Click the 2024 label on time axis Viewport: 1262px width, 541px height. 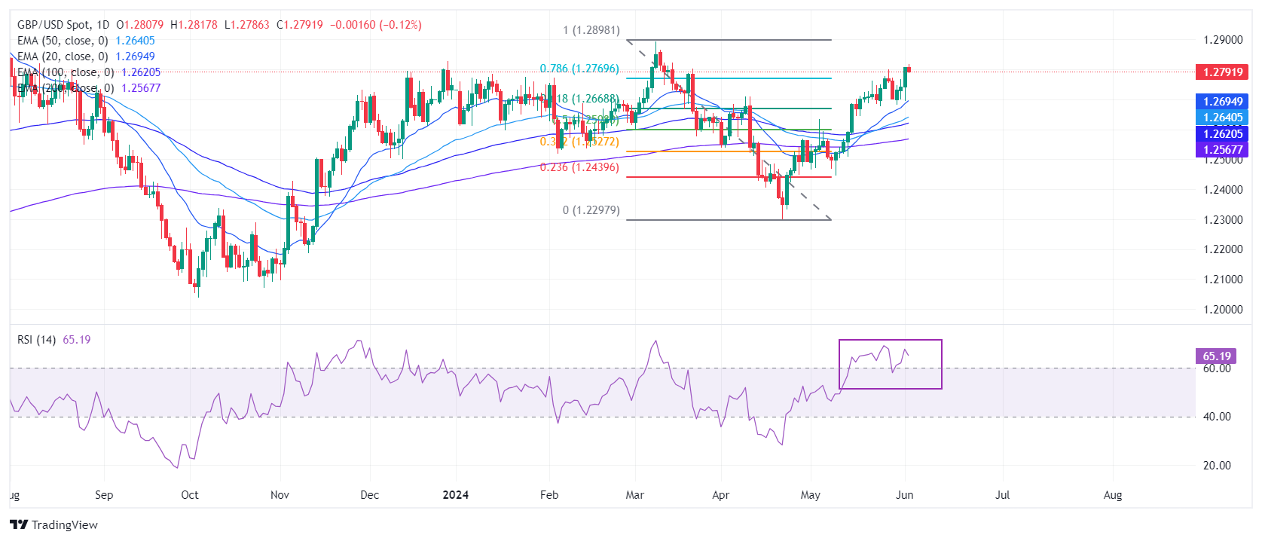[x=455, y=495]
